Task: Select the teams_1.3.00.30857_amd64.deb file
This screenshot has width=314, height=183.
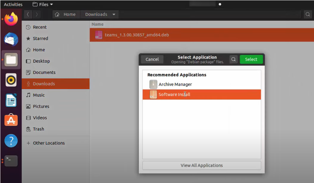Action: click(137, 35)
